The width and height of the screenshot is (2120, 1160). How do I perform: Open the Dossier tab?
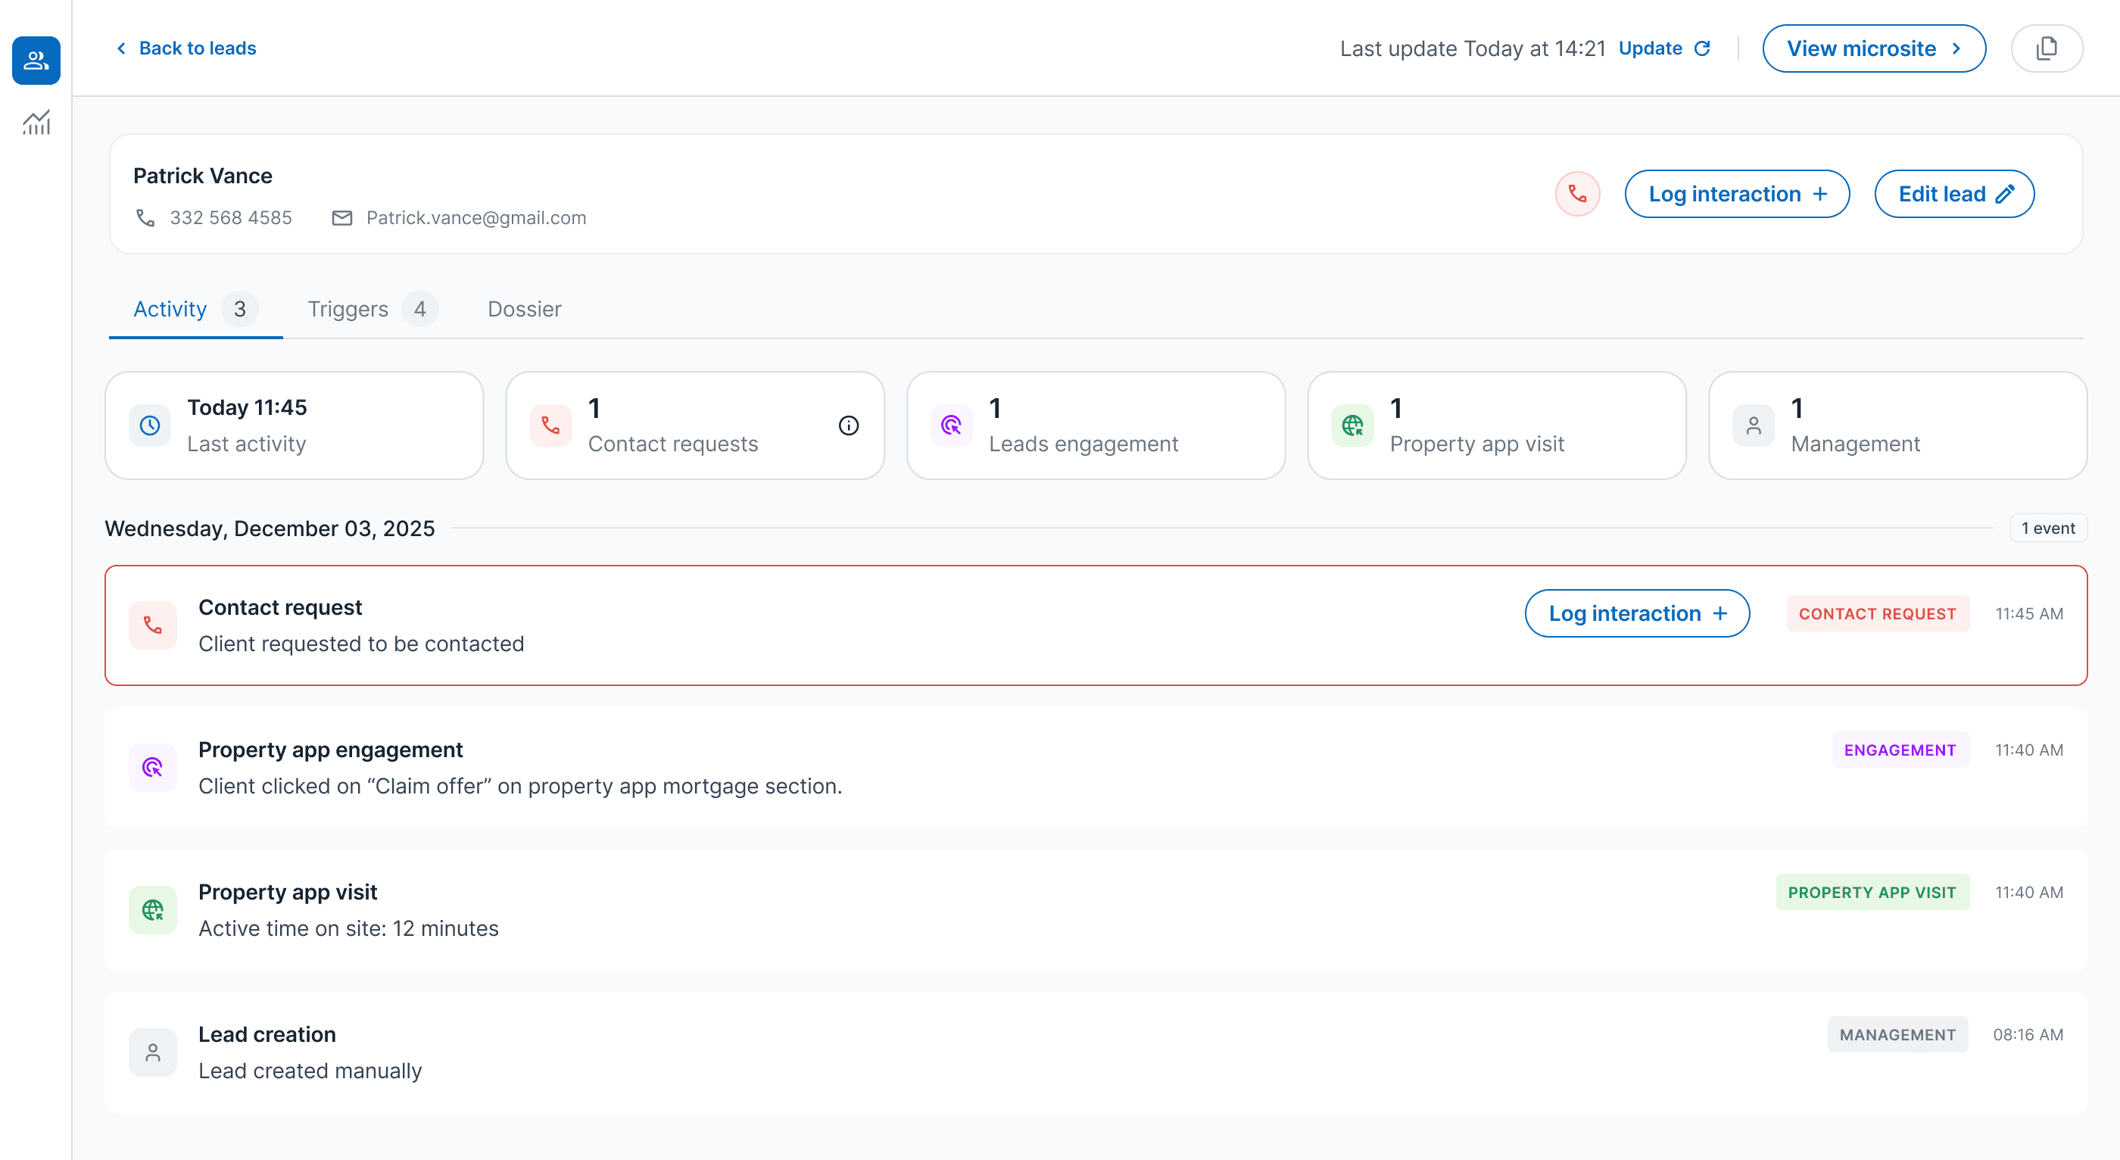[524, 310]
